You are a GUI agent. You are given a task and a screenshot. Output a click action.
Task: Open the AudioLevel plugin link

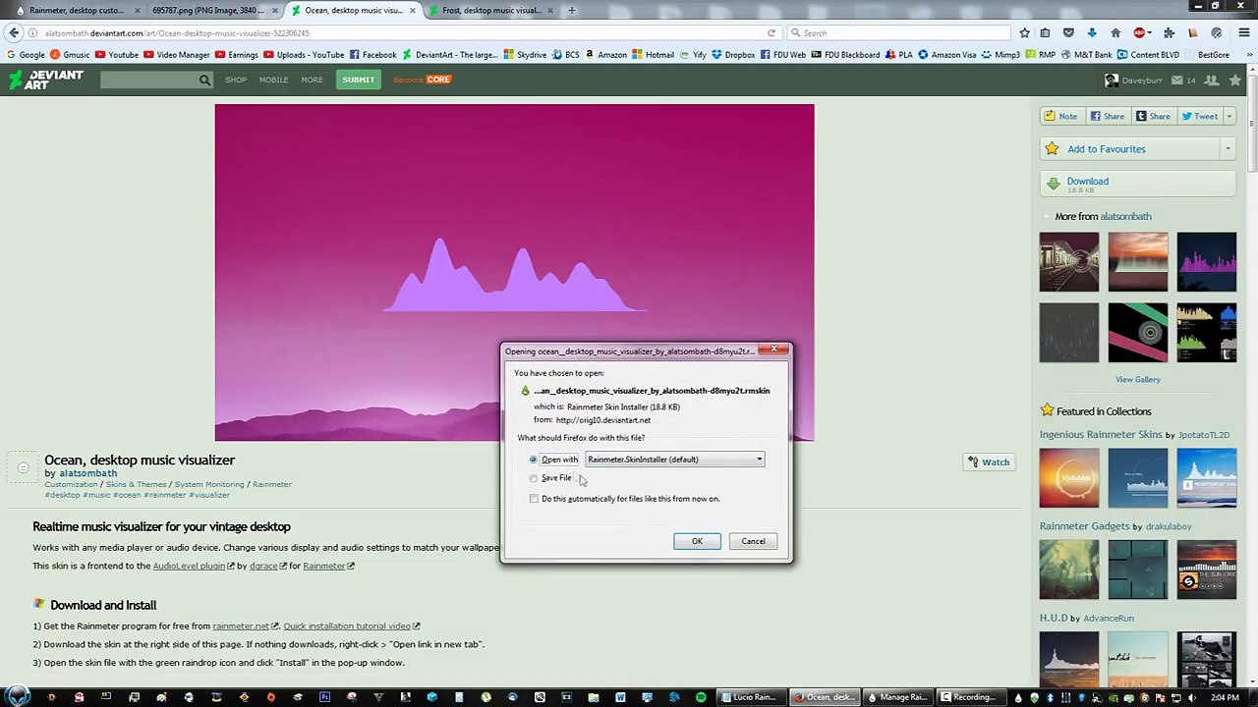click(189, 566)
